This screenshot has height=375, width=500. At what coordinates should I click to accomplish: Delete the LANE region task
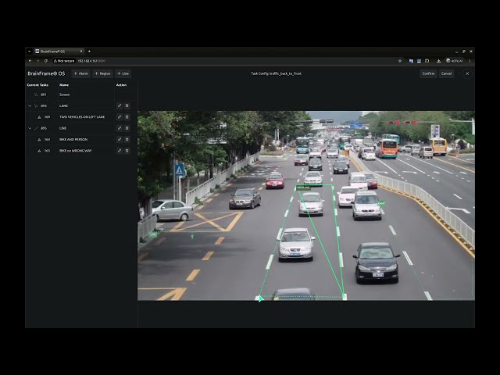coord(127,106)
